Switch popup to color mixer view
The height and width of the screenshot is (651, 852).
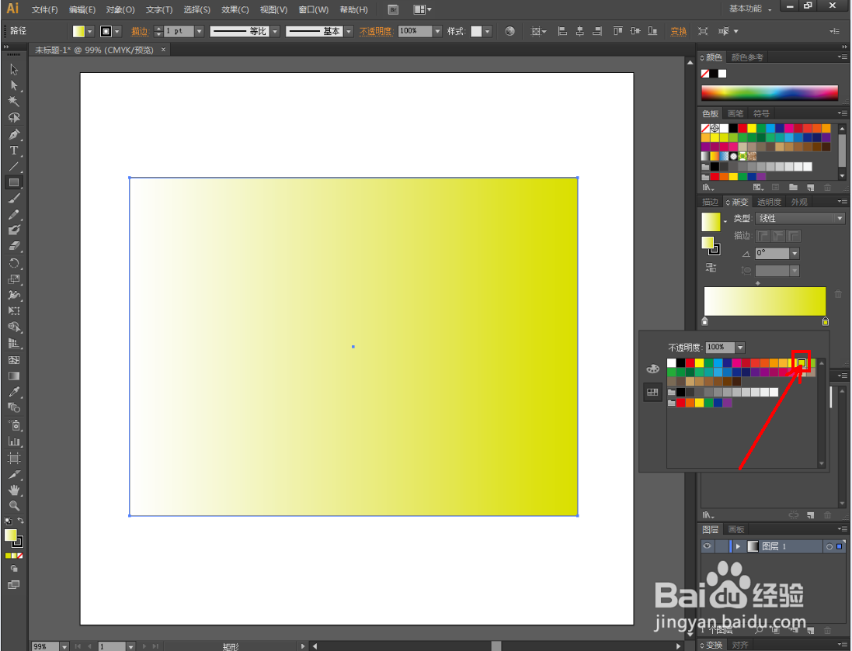(x=652, y=369)
